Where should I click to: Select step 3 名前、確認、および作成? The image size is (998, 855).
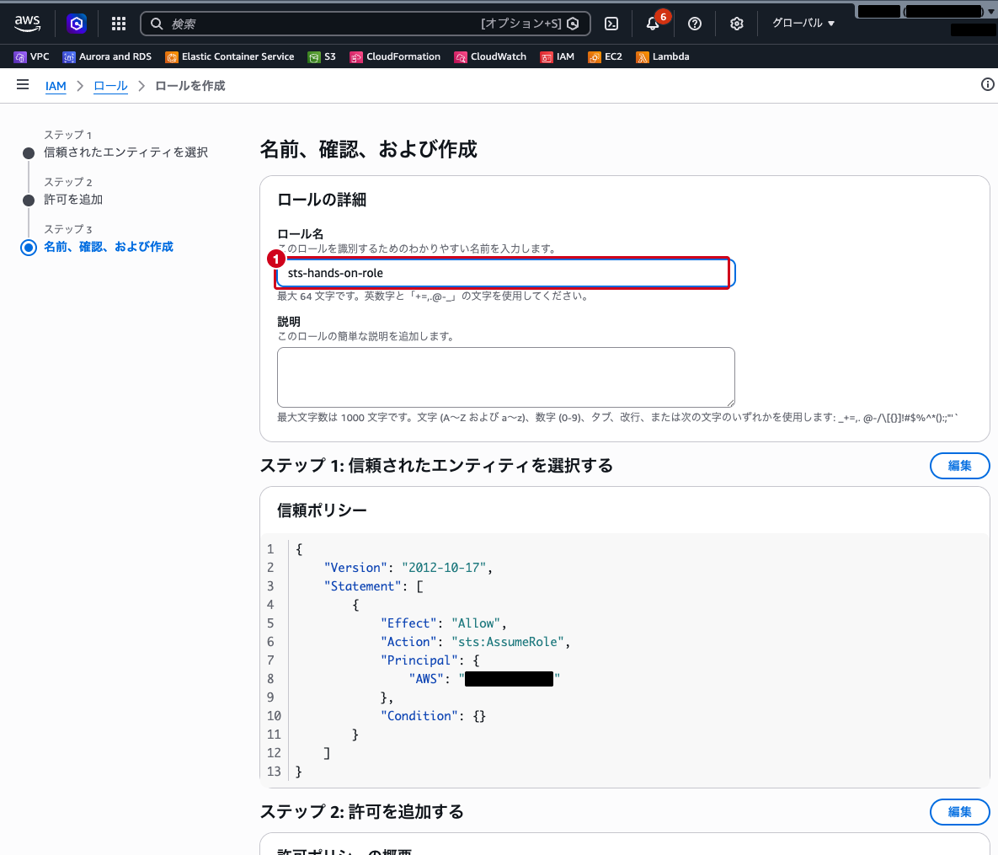[x=108, y=246]
